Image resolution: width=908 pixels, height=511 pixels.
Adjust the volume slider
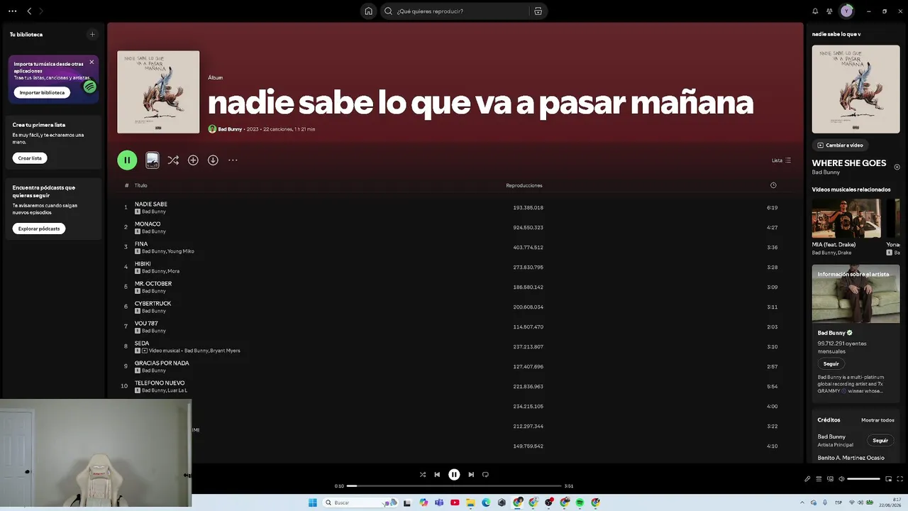[863, 479]
